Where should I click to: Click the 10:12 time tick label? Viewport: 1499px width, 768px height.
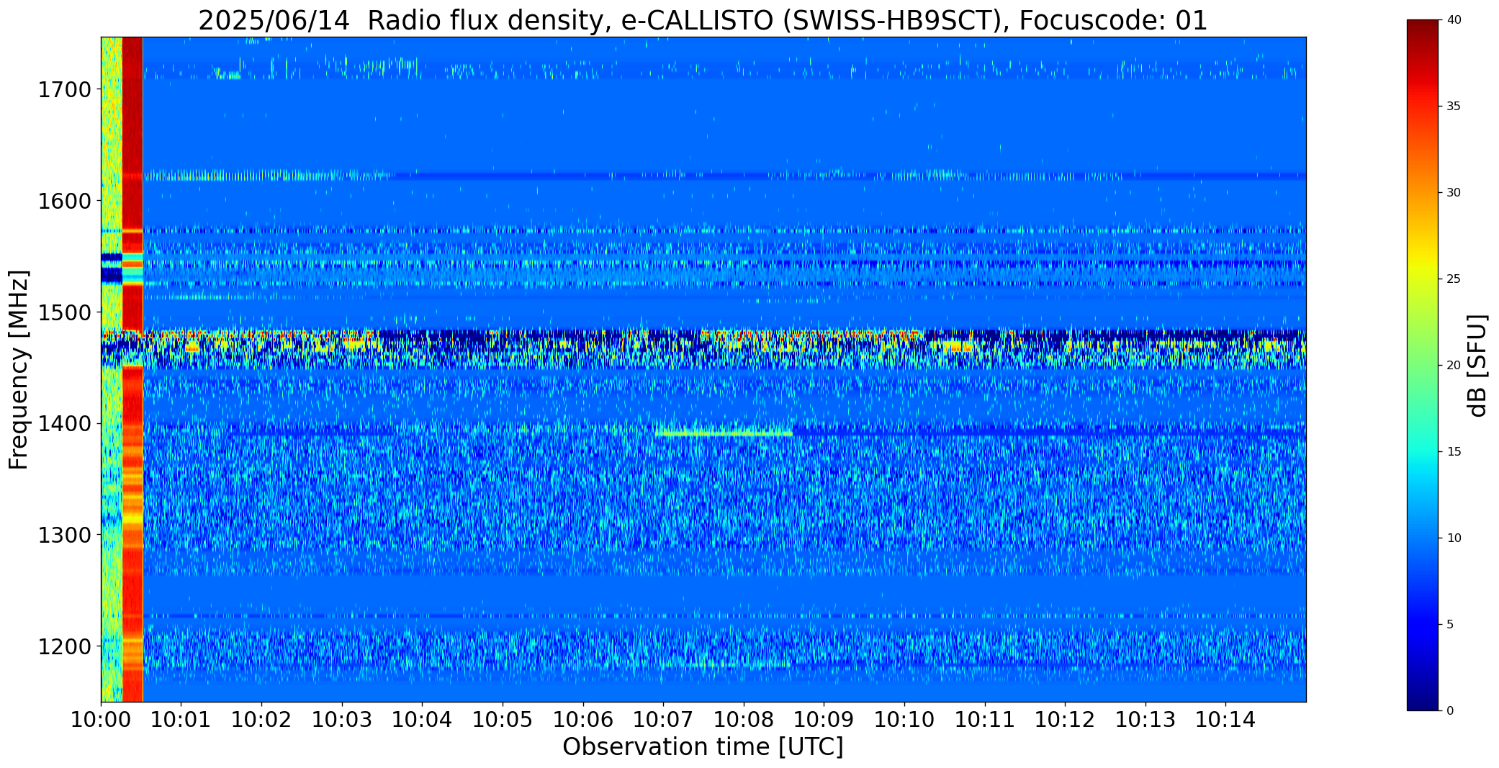(x=1066, y=720)
